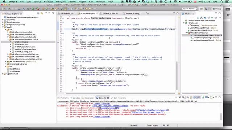Open the Source menu

pyautogui.click(x=37, y=1)
